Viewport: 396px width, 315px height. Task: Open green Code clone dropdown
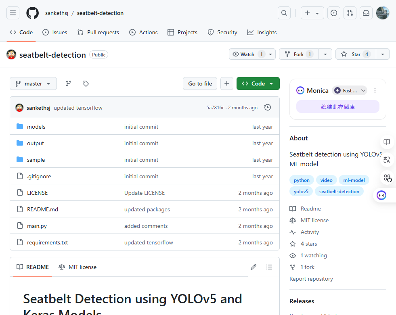tap(258, 83)
